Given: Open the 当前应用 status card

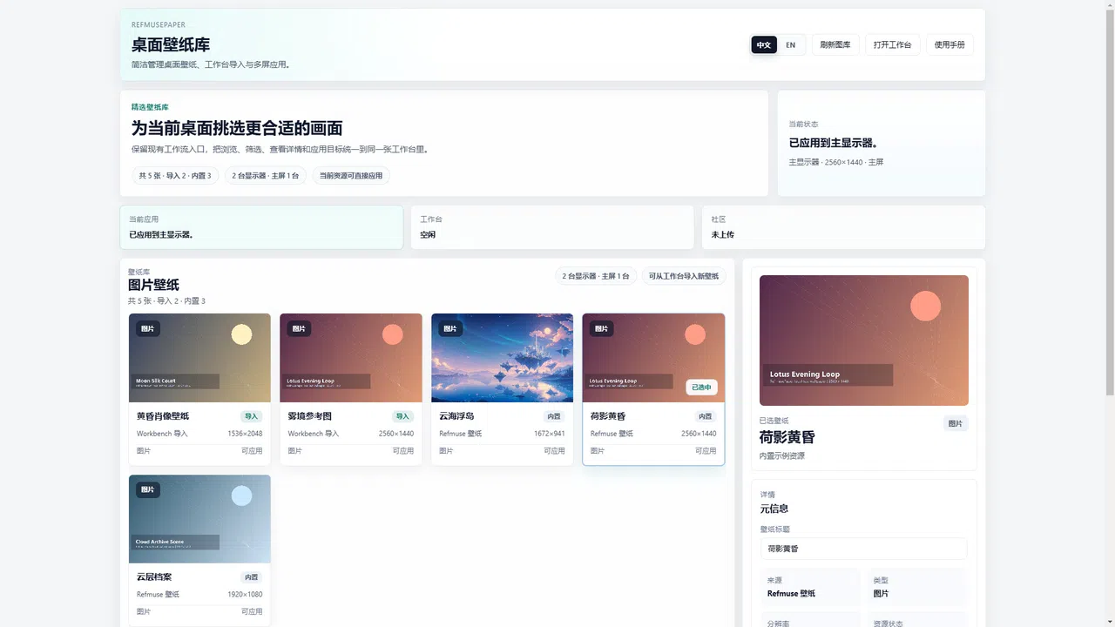Looking at the screenshot, I should (x=261, y=227).
